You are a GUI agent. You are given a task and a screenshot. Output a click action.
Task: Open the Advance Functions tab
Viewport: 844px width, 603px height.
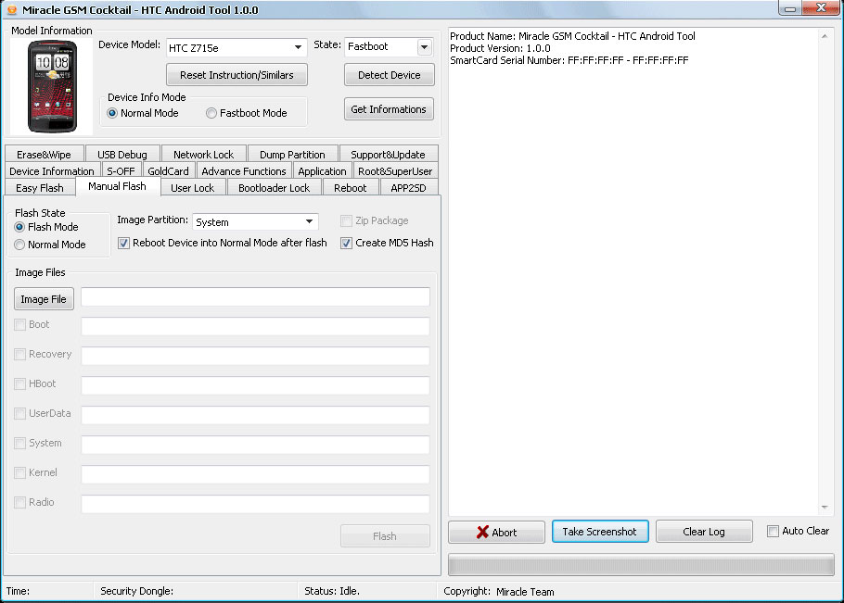[244, 171]
